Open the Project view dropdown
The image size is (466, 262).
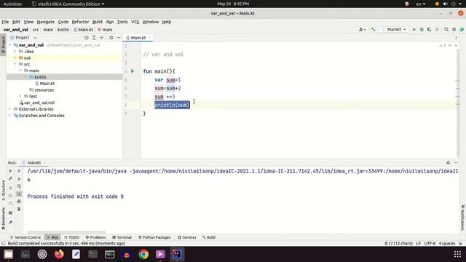click(23, 38)
